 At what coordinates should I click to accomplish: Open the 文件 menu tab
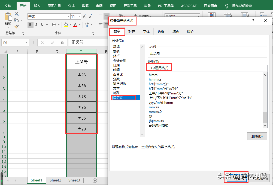pos(8,6)
